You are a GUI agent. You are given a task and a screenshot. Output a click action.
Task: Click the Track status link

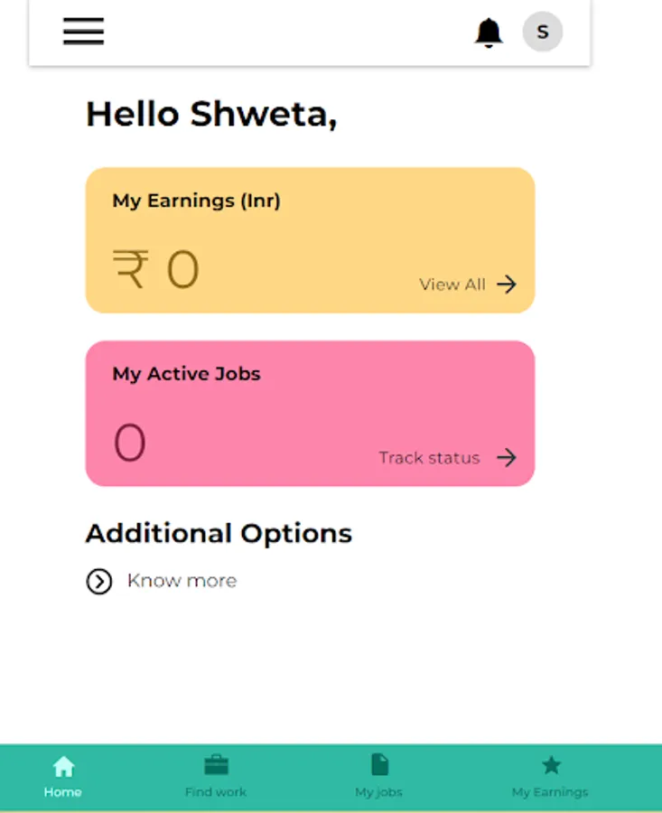pyautogui.click(x=429, y=458)
